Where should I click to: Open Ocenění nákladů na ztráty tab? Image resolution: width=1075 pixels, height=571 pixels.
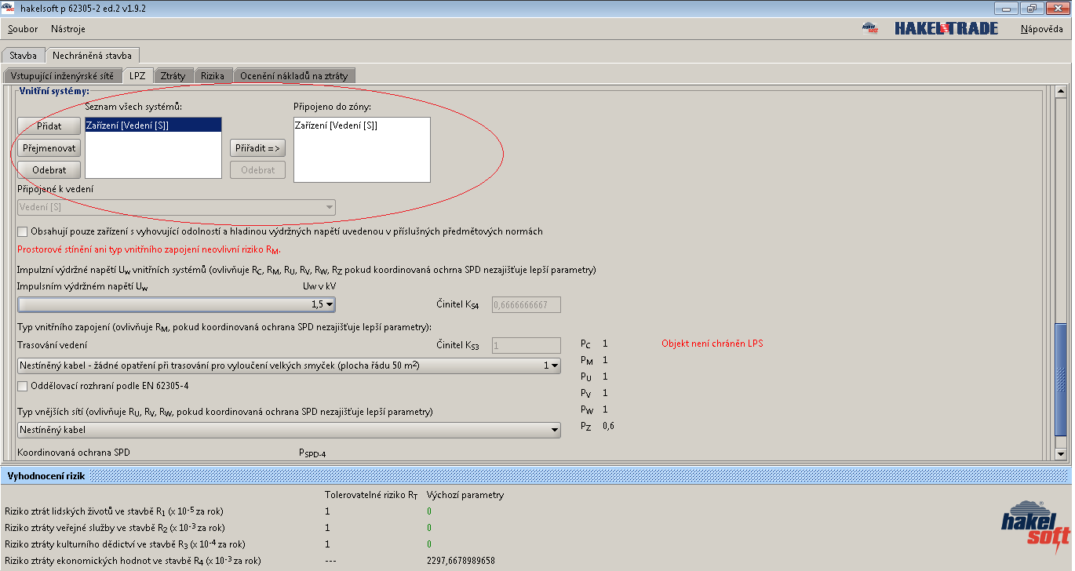point(293,76)
